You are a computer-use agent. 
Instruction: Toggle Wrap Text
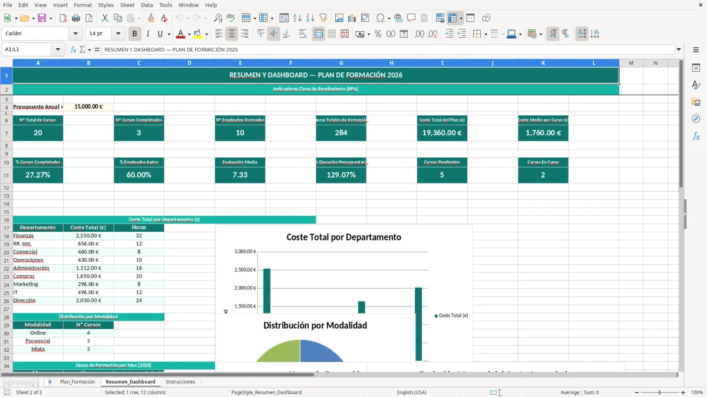pyautogui.click(x=303, y=34)
